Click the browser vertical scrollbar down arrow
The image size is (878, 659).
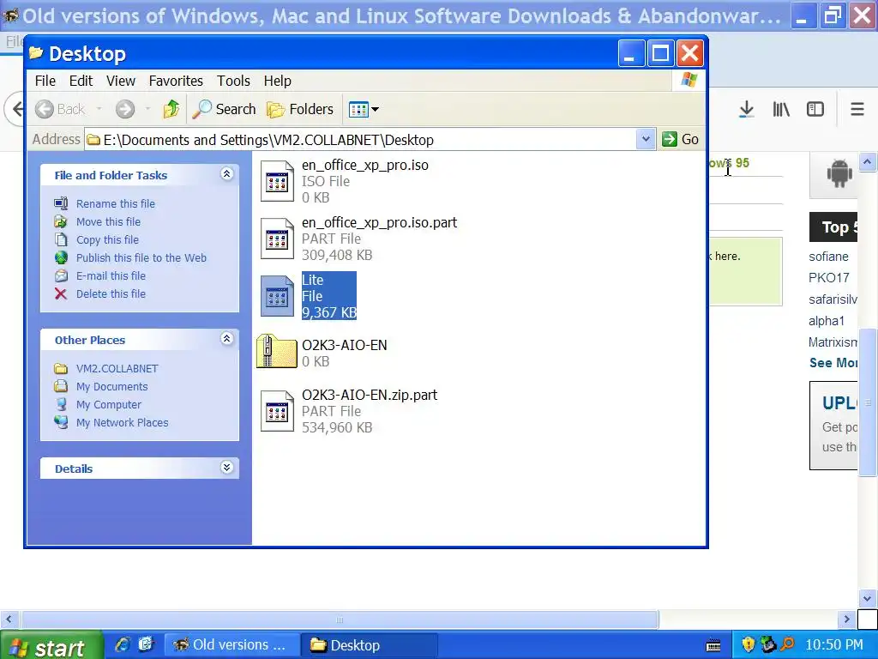868,598
